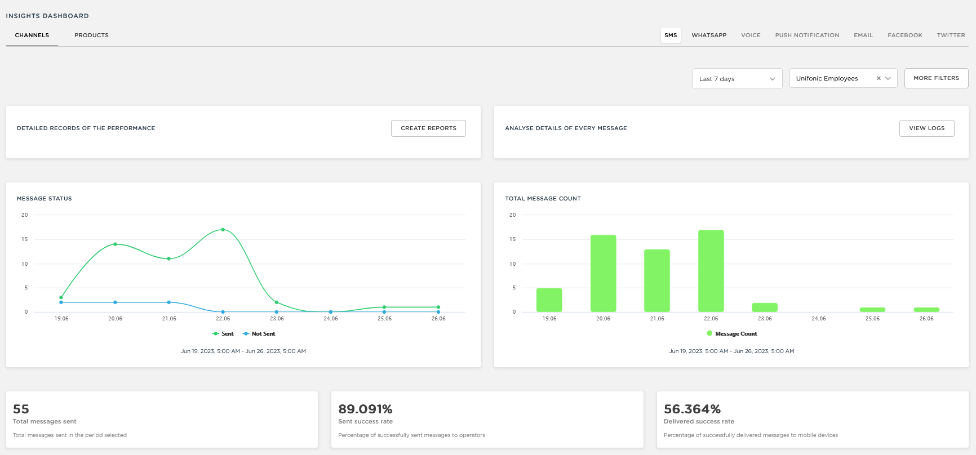
Task: Open the Last 7 days dropdown
Action: click(737, 79)
